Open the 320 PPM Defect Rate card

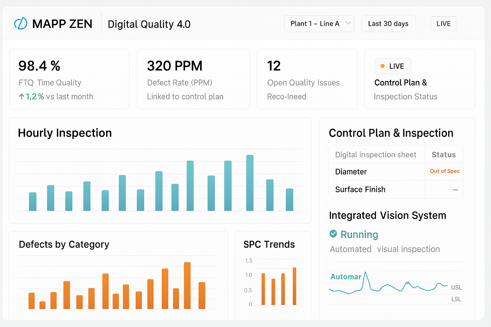(193, 79)
